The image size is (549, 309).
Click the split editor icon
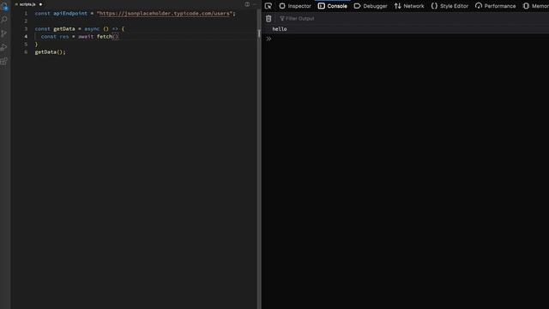coord(247,4)
